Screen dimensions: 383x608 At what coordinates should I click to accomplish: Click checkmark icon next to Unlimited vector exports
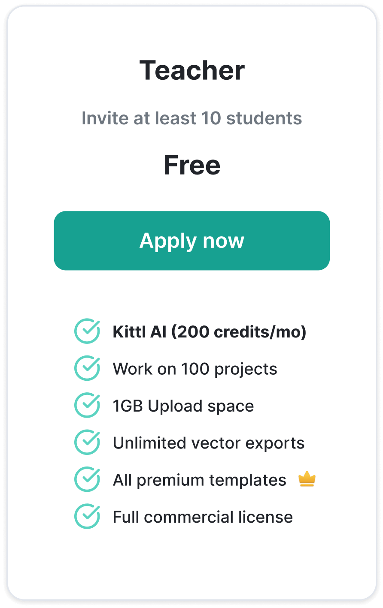(x=87, y=442)
